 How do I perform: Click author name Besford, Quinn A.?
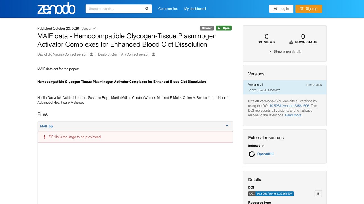(x=124, y=54)
